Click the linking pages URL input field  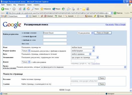point(85,84)
